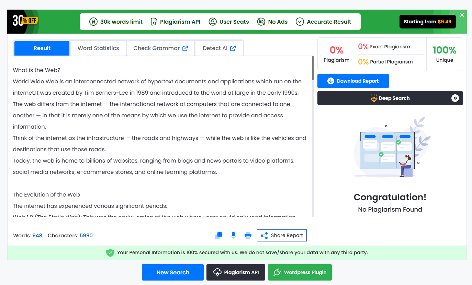
Task: Open the Starting from $9.49 pricing button
Action: [x=428, y=22]
